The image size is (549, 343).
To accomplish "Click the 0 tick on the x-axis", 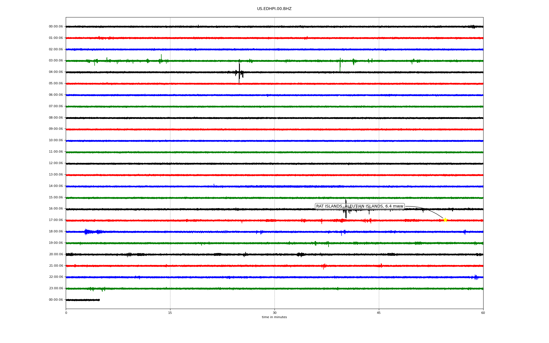I will click(x=66, y=313).
